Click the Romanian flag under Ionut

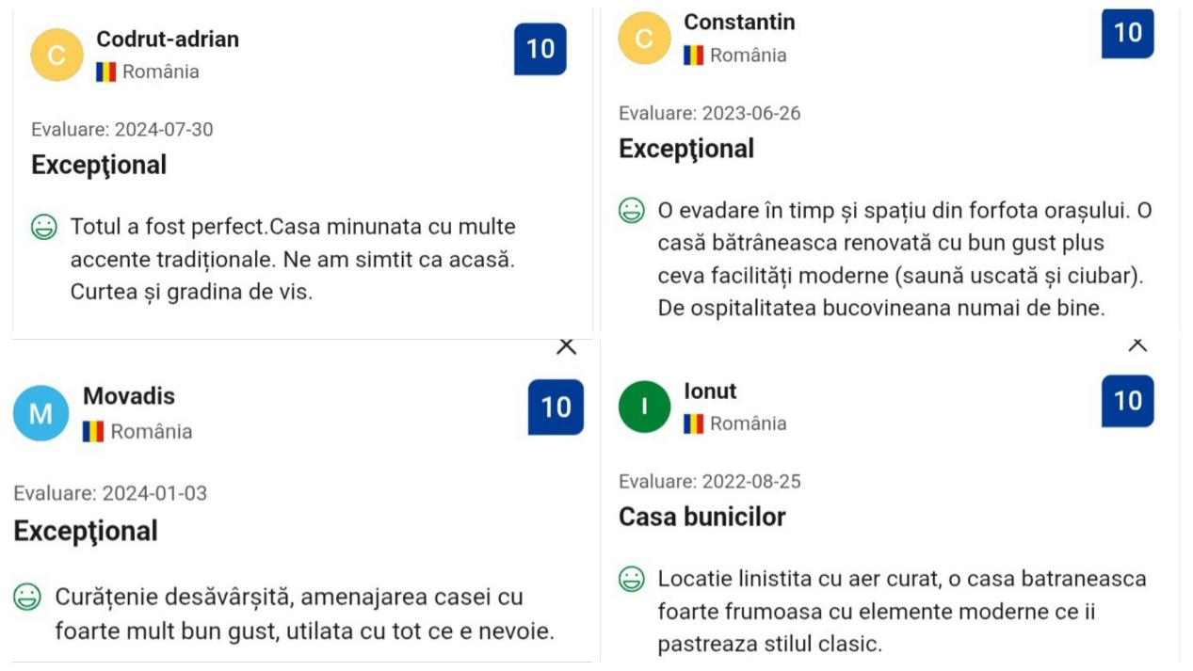click(694, 423)
